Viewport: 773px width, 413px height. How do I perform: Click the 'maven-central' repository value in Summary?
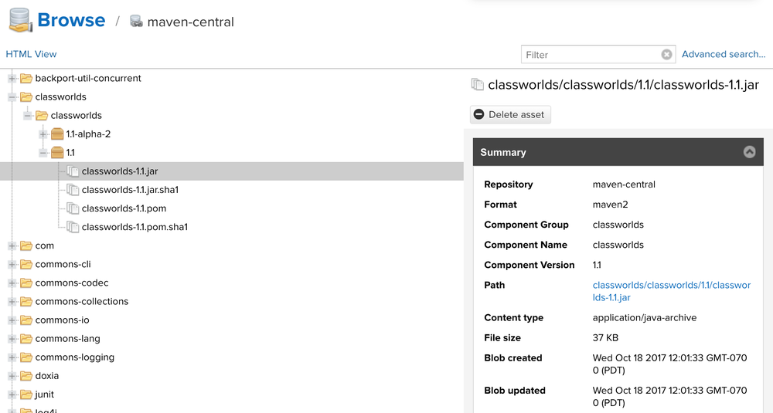tap(624, 184)
